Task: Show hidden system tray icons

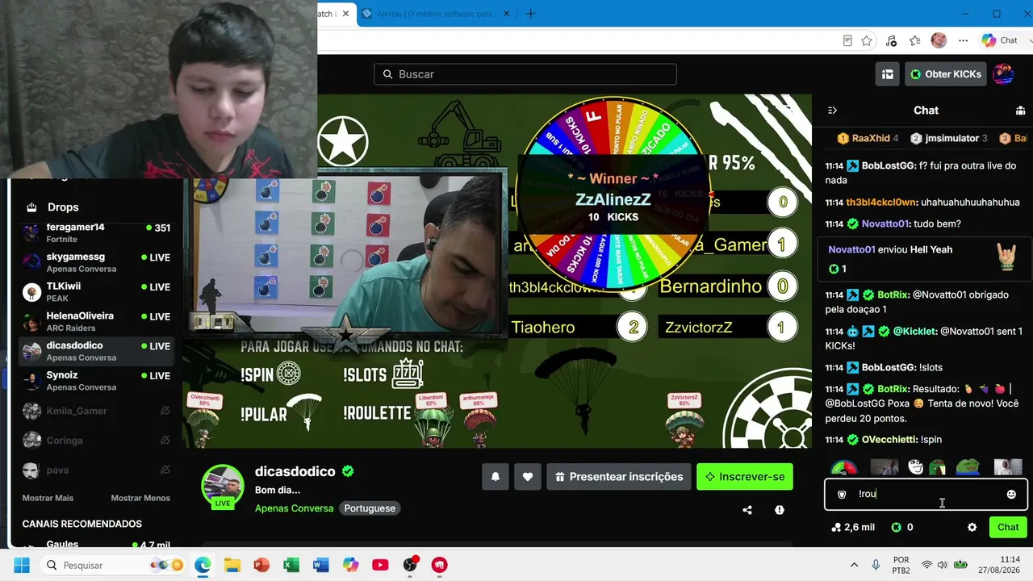Action: point(855,565)
